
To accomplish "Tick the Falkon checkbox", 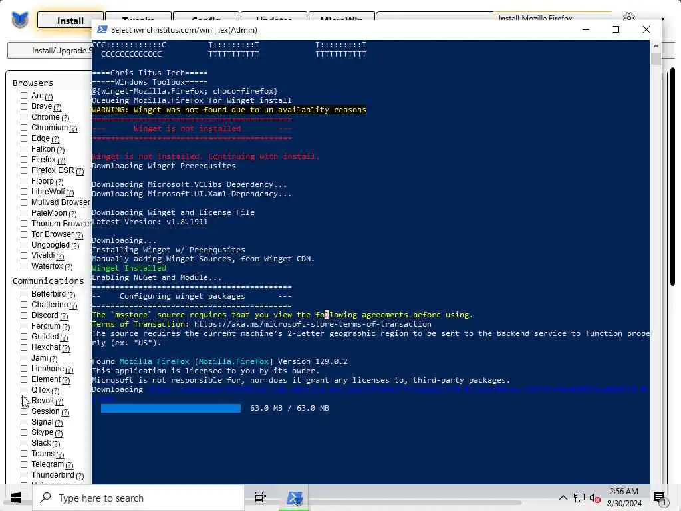I will click(24, 149).
